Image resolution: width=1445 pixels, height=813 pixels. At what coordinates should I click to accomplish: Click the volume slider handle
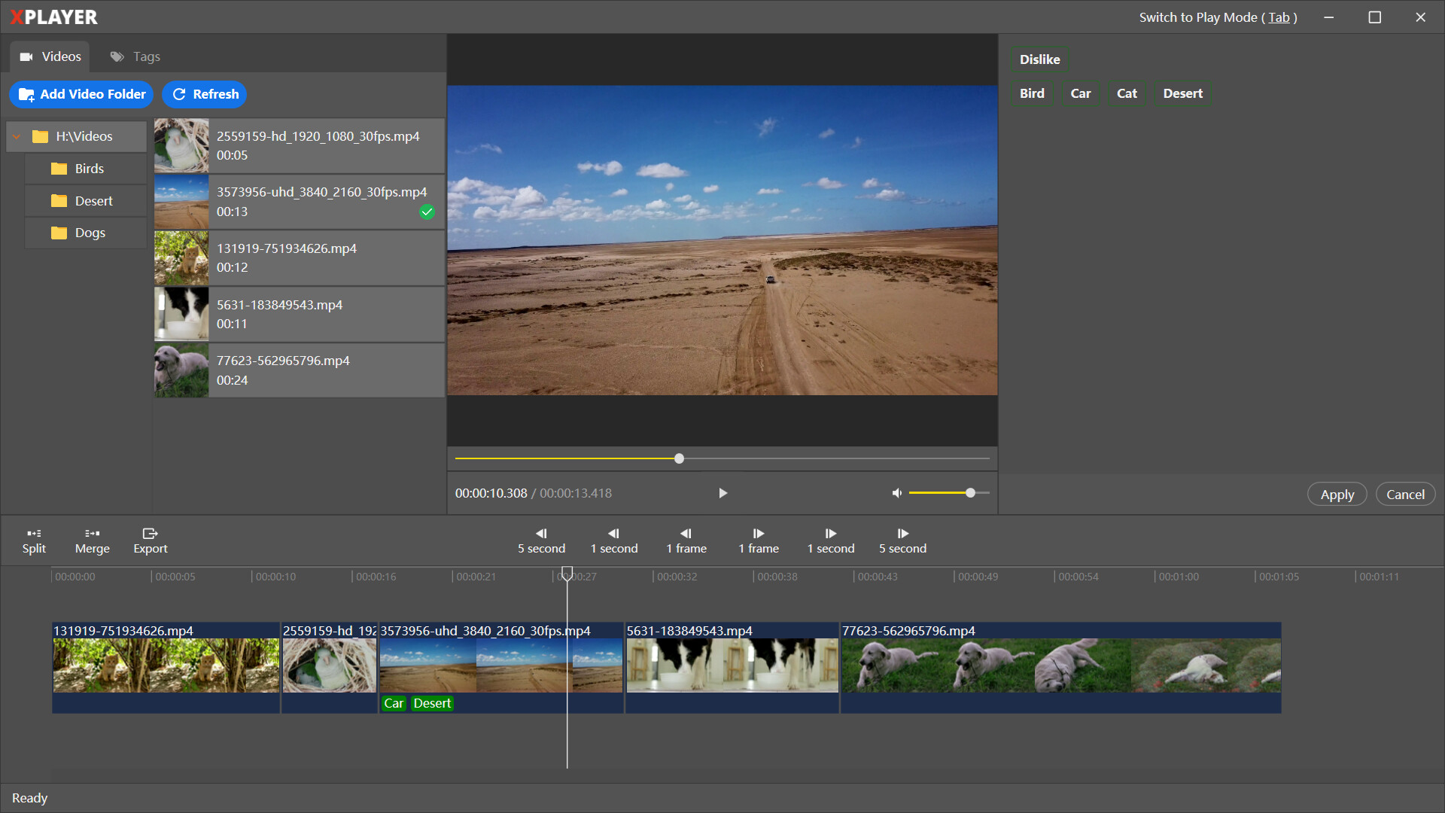coord(970,493)
